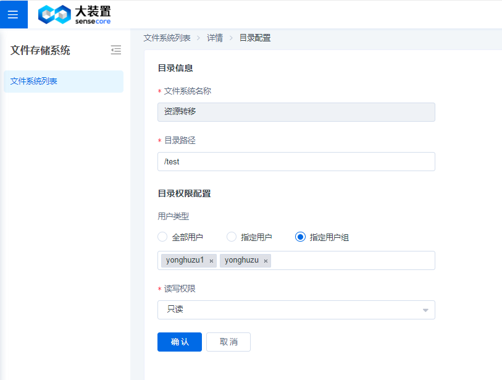
Task: Click the 文件系统名称 disabled field
Action: pos(296,112)
